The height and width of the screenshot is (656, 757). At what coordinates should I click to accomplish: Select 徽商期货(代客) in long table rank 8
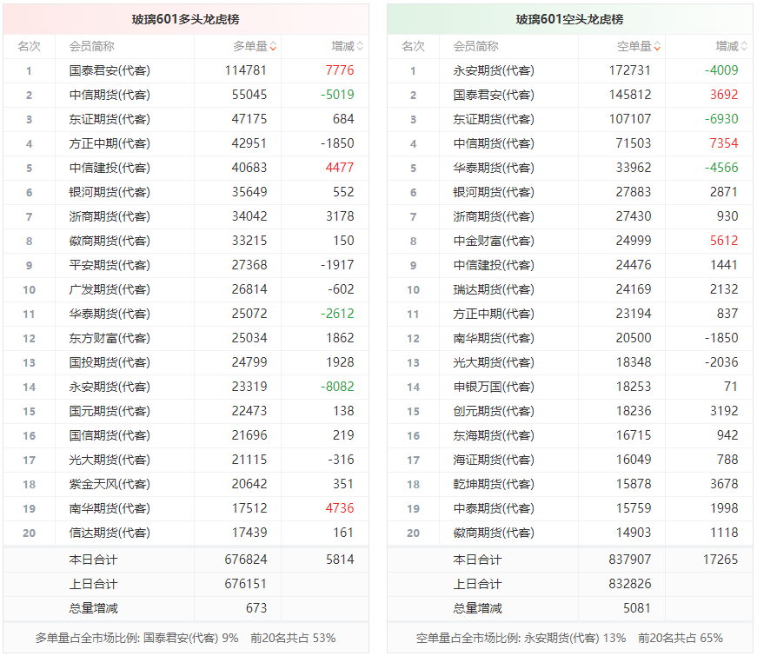[x=110, y=241]
